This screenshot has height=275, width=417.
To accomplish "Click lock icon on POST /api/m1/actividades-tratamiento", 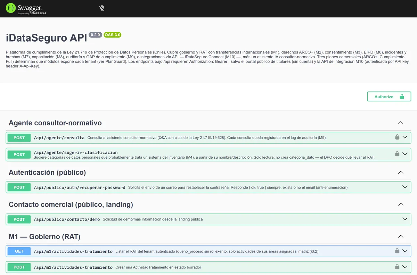I will [x=397, y=267].
